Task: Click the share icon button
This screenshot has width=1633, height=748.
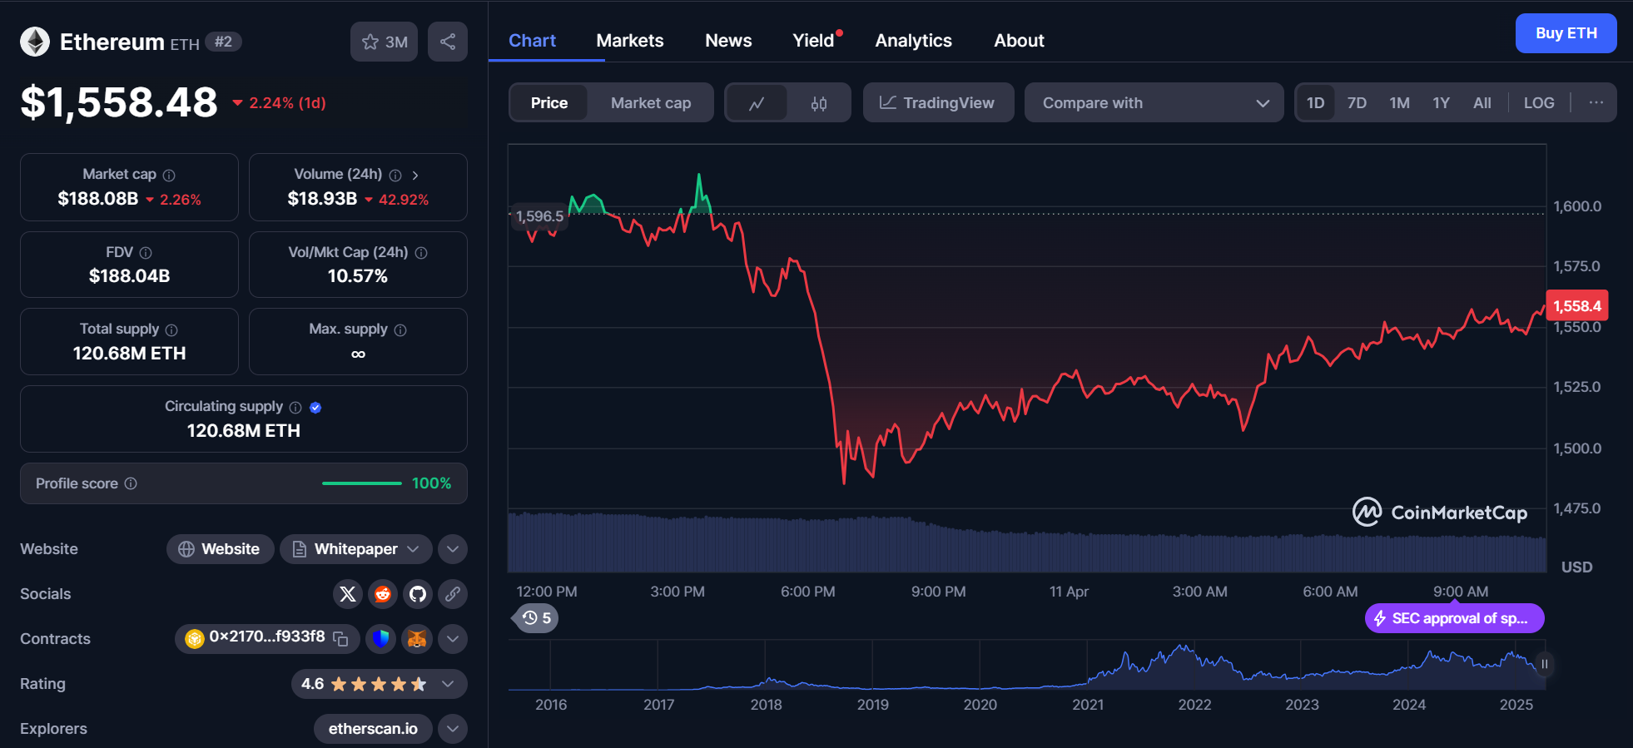Action: coord(448,42)
